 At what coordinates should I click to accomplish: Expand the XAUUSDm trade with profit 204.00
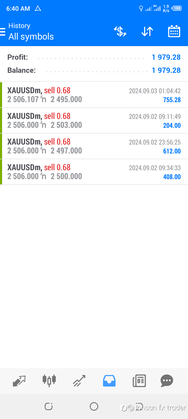click(94, 120)
